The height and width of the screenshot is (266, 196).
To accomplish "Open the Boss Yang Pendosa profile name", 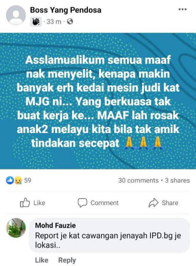I will point(66,10).
